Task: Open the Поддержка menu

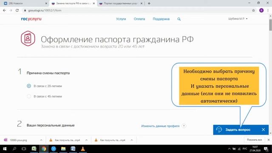Action: point(161,19)
